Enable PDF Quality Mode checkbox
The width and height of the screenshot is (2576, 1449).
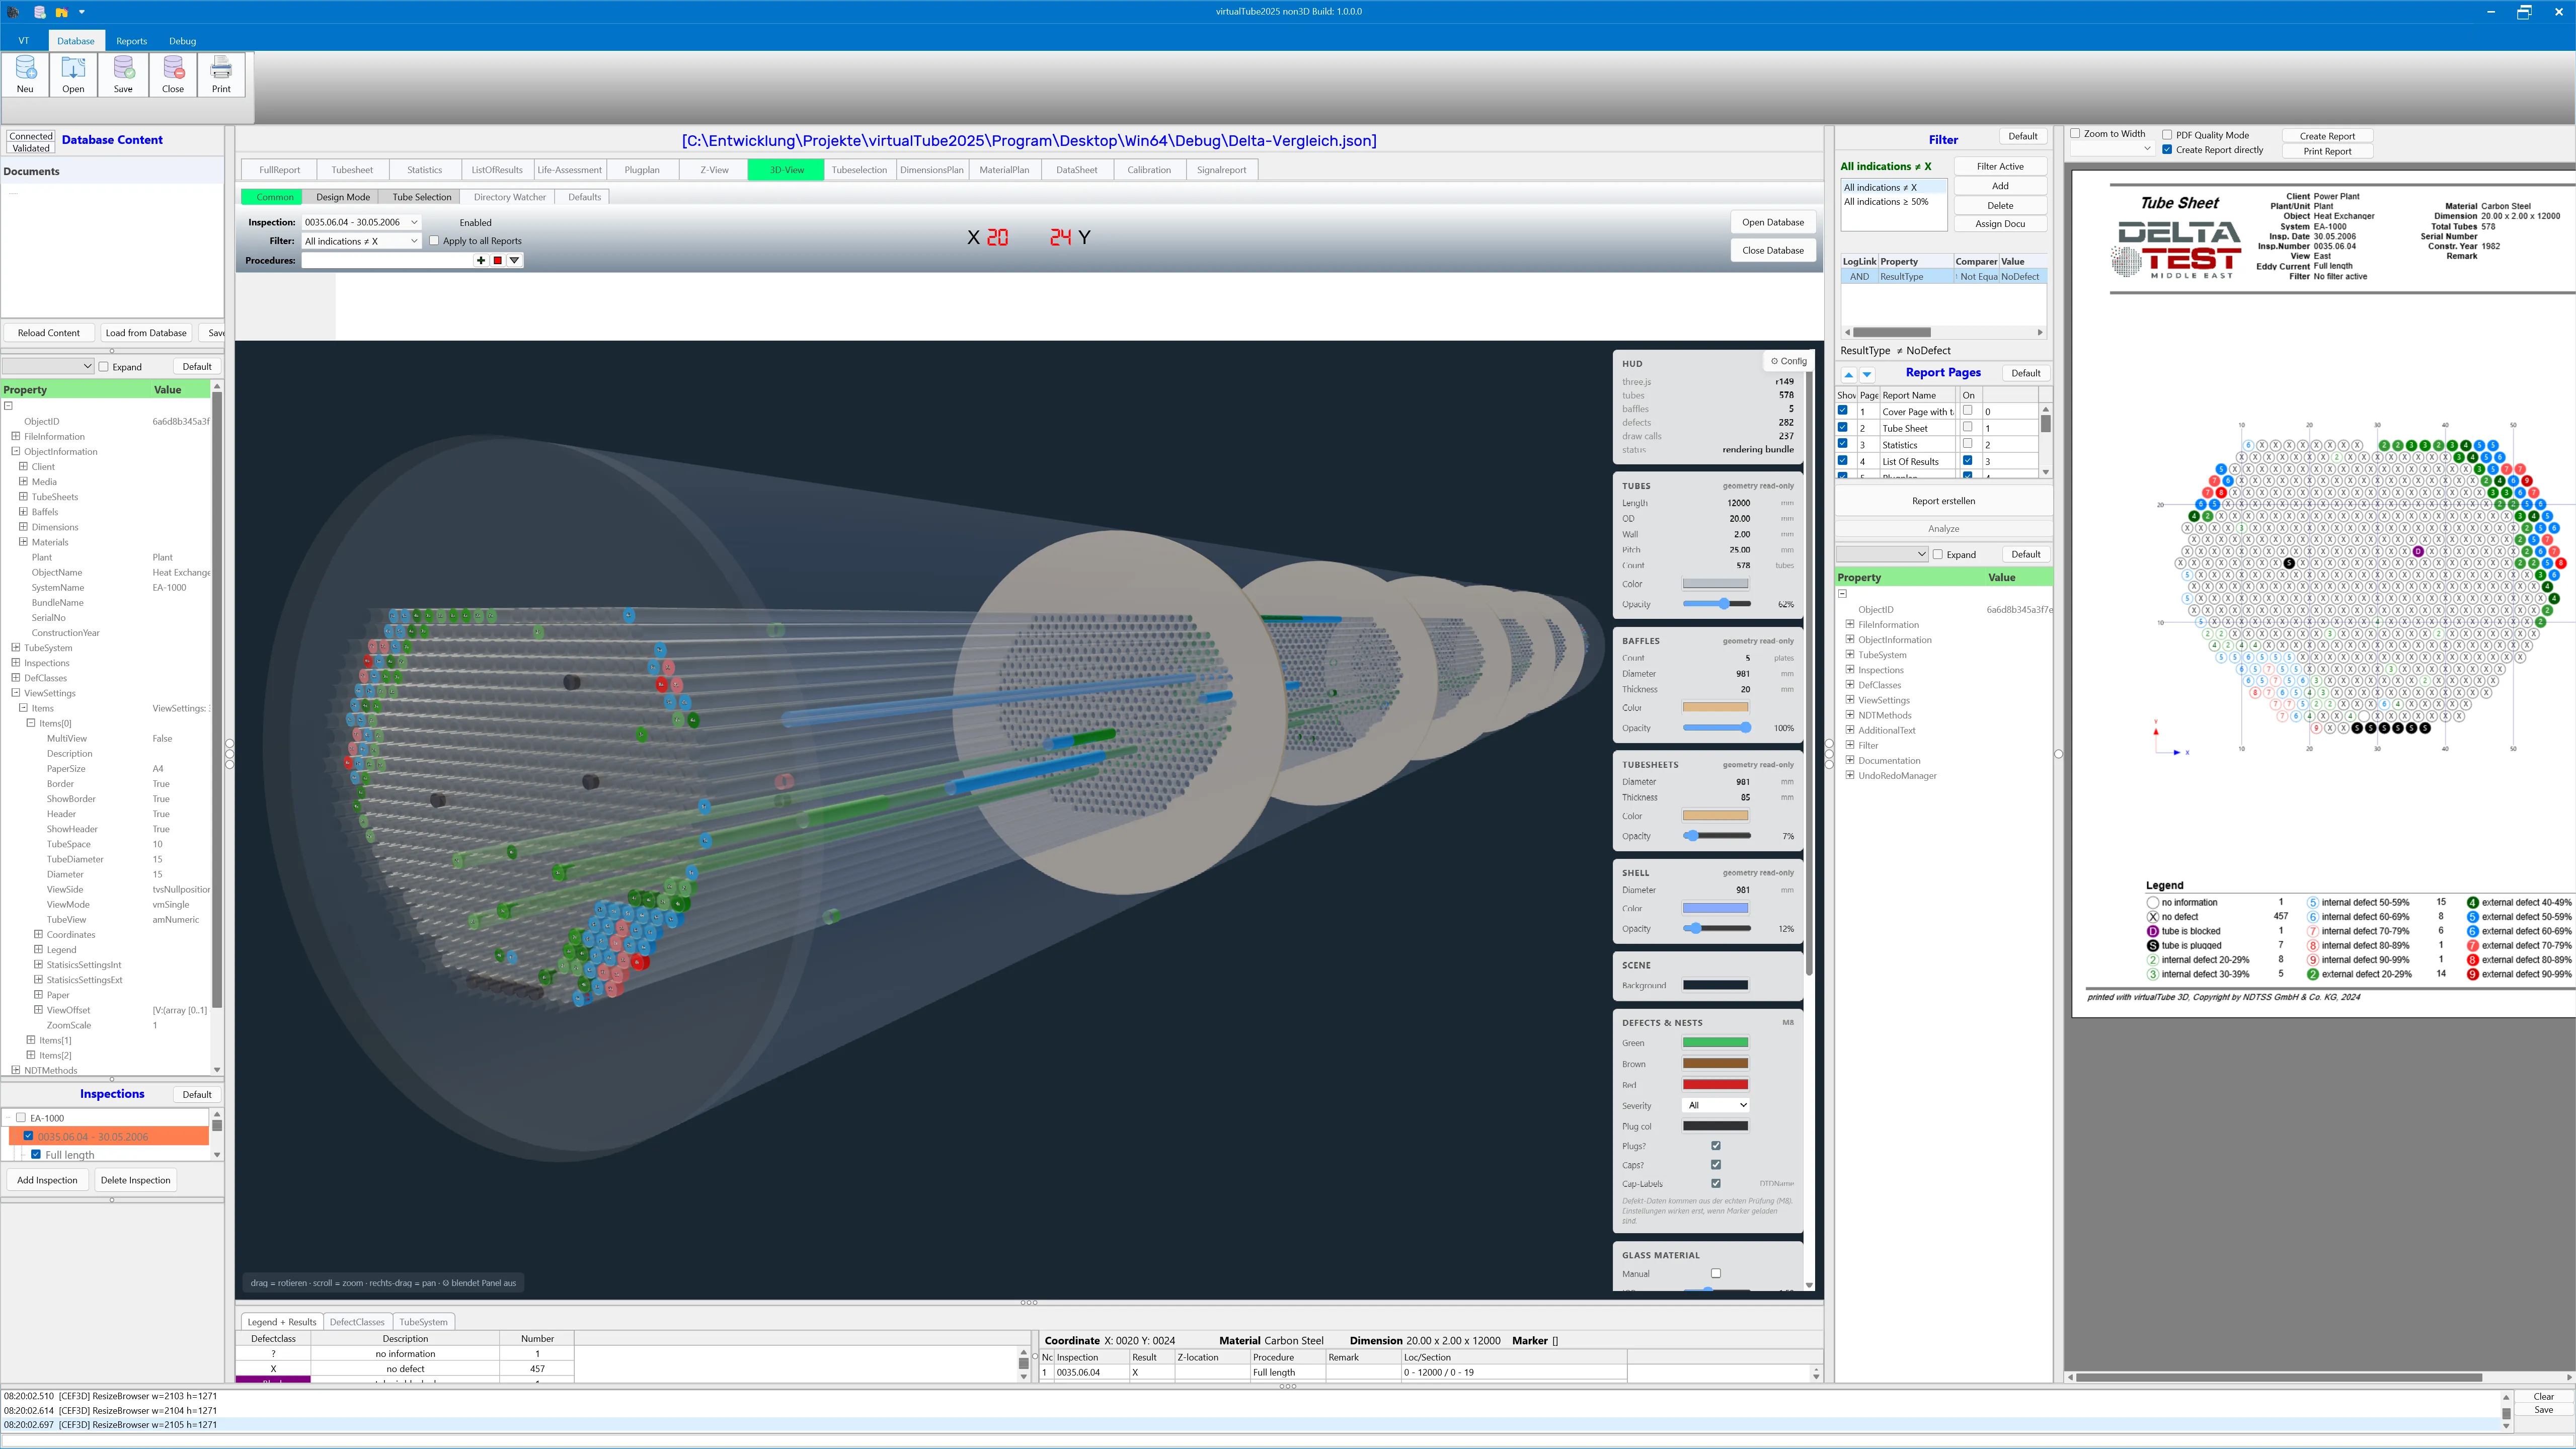pos(2167,134)
